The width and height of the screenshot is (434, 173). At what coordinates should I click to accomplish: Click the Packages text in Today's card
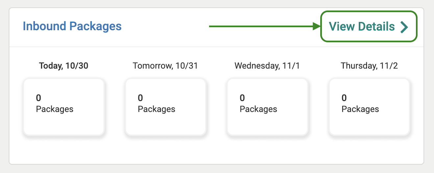pyautogui.click(x=55, y=109)
